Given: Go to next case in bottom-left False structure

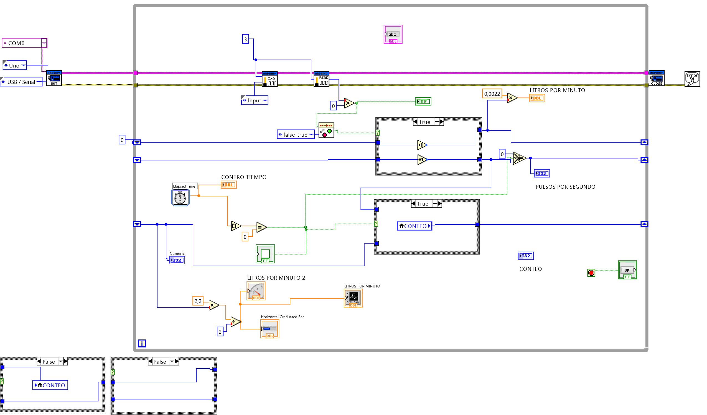Looking at the screenshot, I should pyautogui.click(x=66, y=362).
